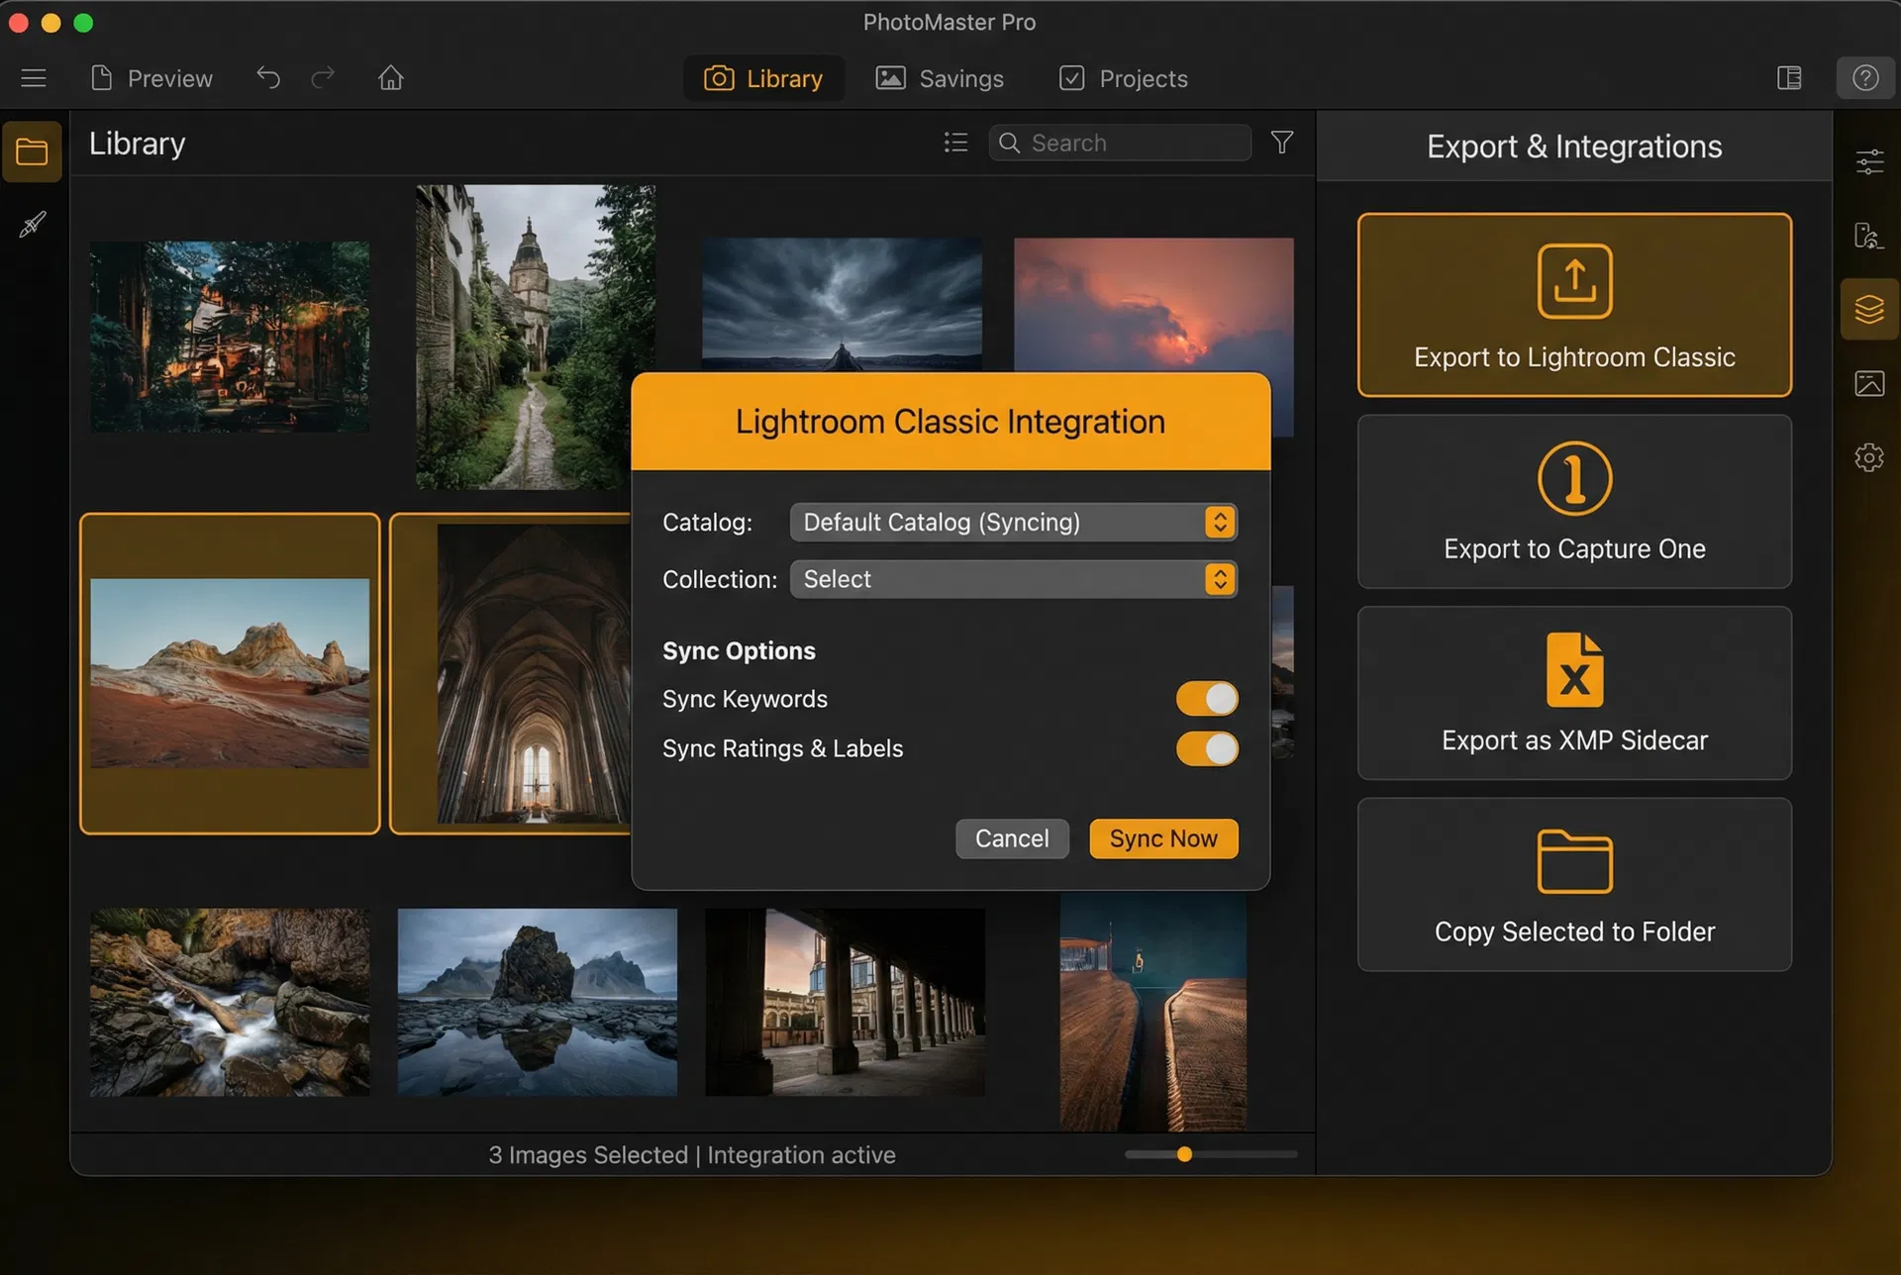Image resolution: width=1901 pixels, height=1275 pixels.
Task: Switch to list view icon
Action: click(955, 143)
